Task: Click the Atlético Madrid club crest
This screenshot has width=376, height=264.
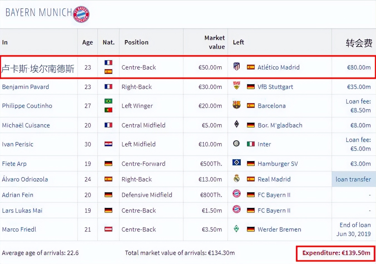Action: point(236,67)
